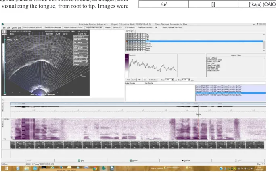Switch to Record Ultrasonic or EchoB tab
276x172 pixels.
point(32,27)
